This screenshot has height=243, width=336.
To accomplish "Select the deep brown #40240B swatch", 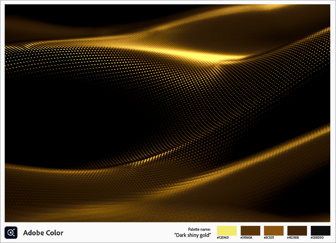I will [297, 230].
